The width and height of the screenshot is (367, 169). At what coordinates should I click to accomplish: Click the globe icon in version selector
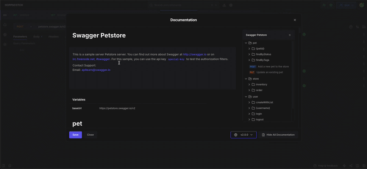[236, 135]
